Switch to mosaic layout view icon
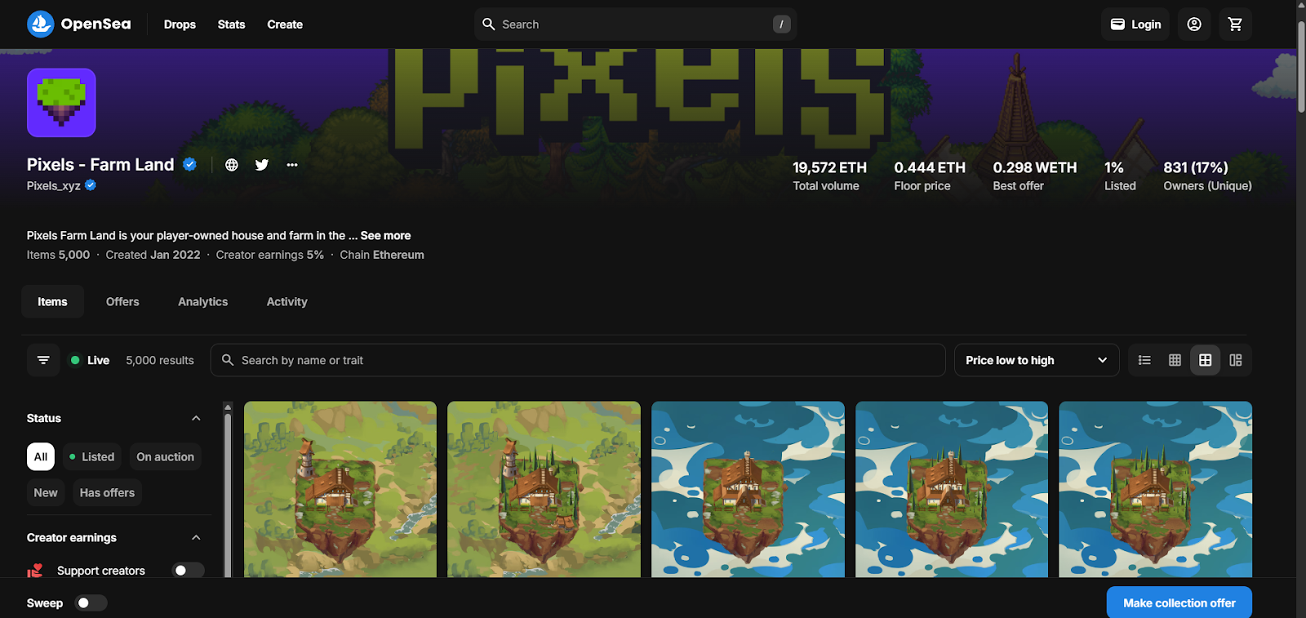1306x618 pixels. click(1235, 360)
